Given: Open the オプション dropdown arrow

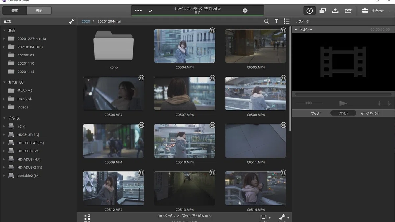Looking at the screenshot, I should [389, 11].
